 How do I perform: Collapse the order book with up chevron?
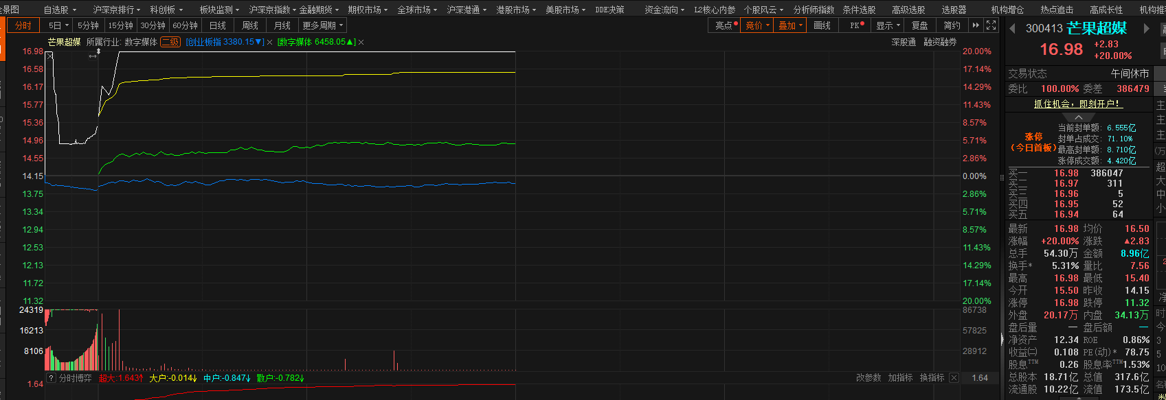pos(1078,118)
